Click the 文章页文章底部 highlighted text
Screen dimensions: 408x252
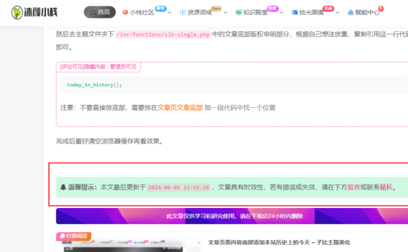coord(180,107)
